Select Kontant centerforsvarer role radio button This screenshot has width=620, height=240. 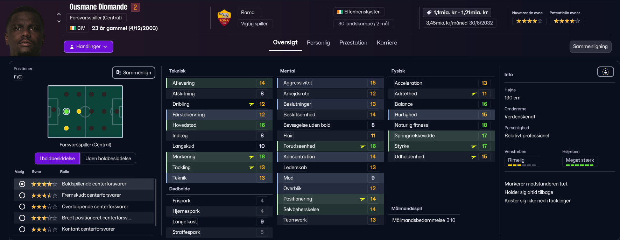click(22, 229)
